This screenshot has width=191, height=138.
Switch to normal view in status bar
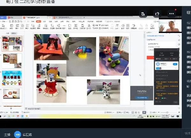pos(133,112)
